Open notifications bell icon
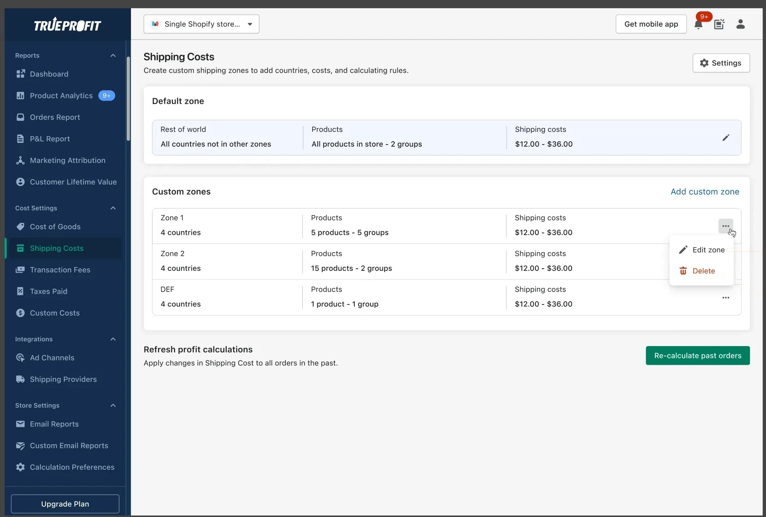The image size is (766, 517). coord(698,24)
